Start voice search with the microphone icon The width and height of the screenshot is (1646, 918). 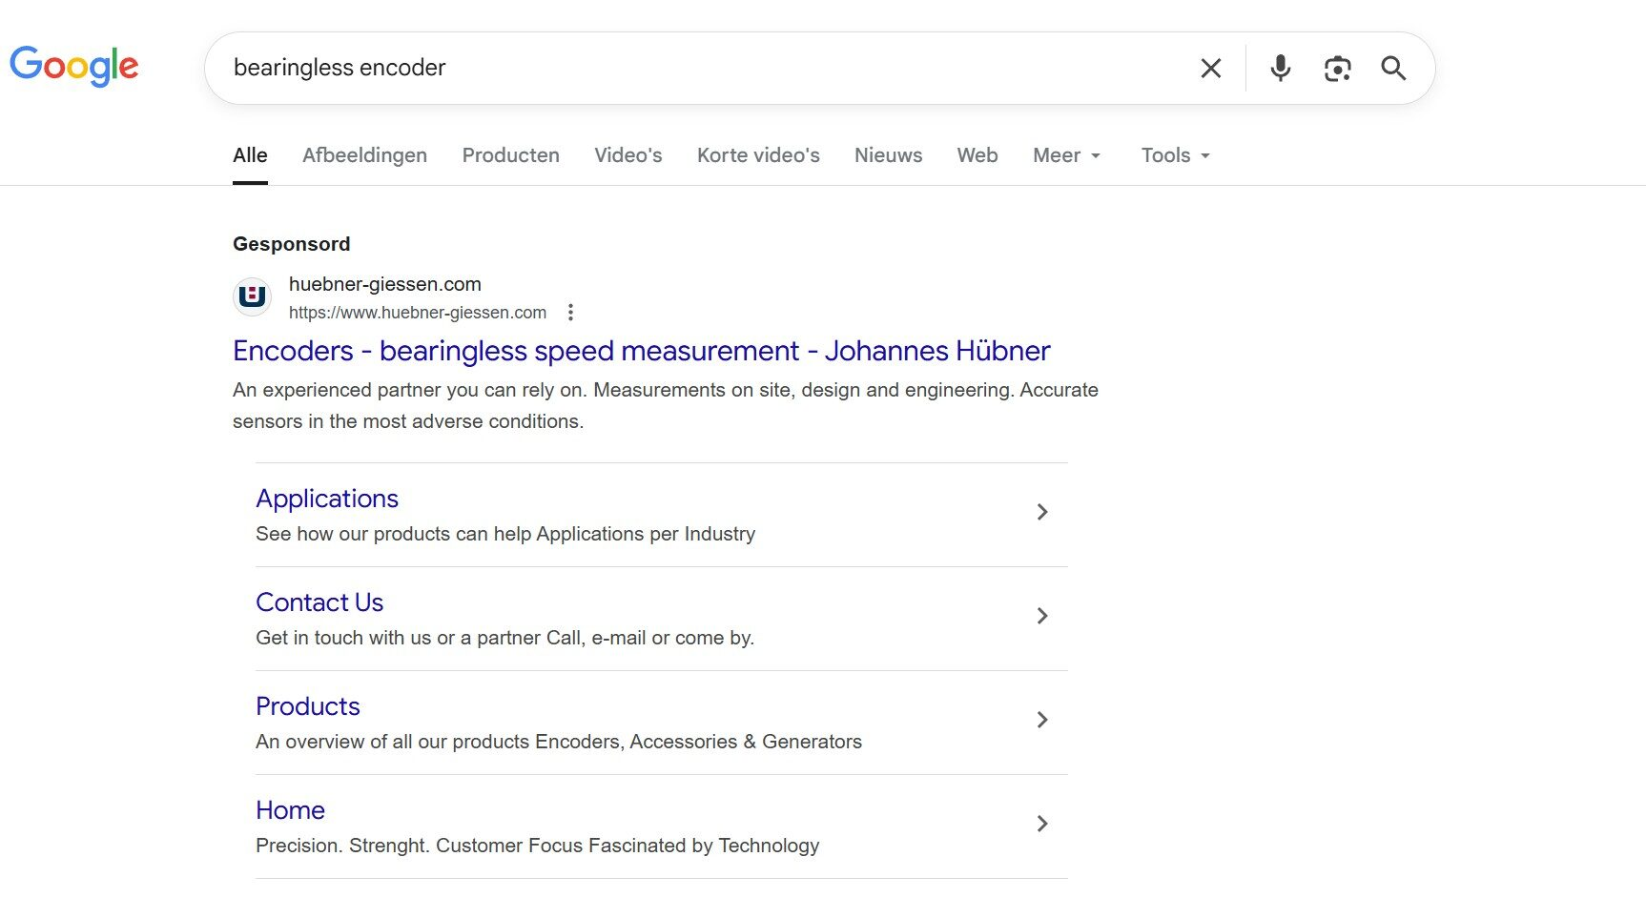[x=1280, y=68]
